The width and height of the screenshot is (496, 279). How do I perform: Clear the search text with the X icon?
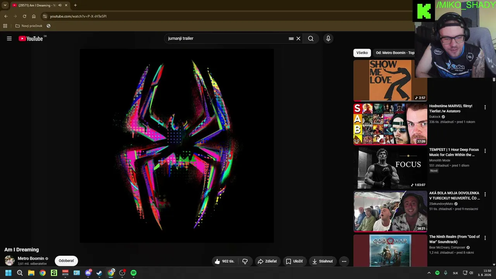(x=298, y=38)
